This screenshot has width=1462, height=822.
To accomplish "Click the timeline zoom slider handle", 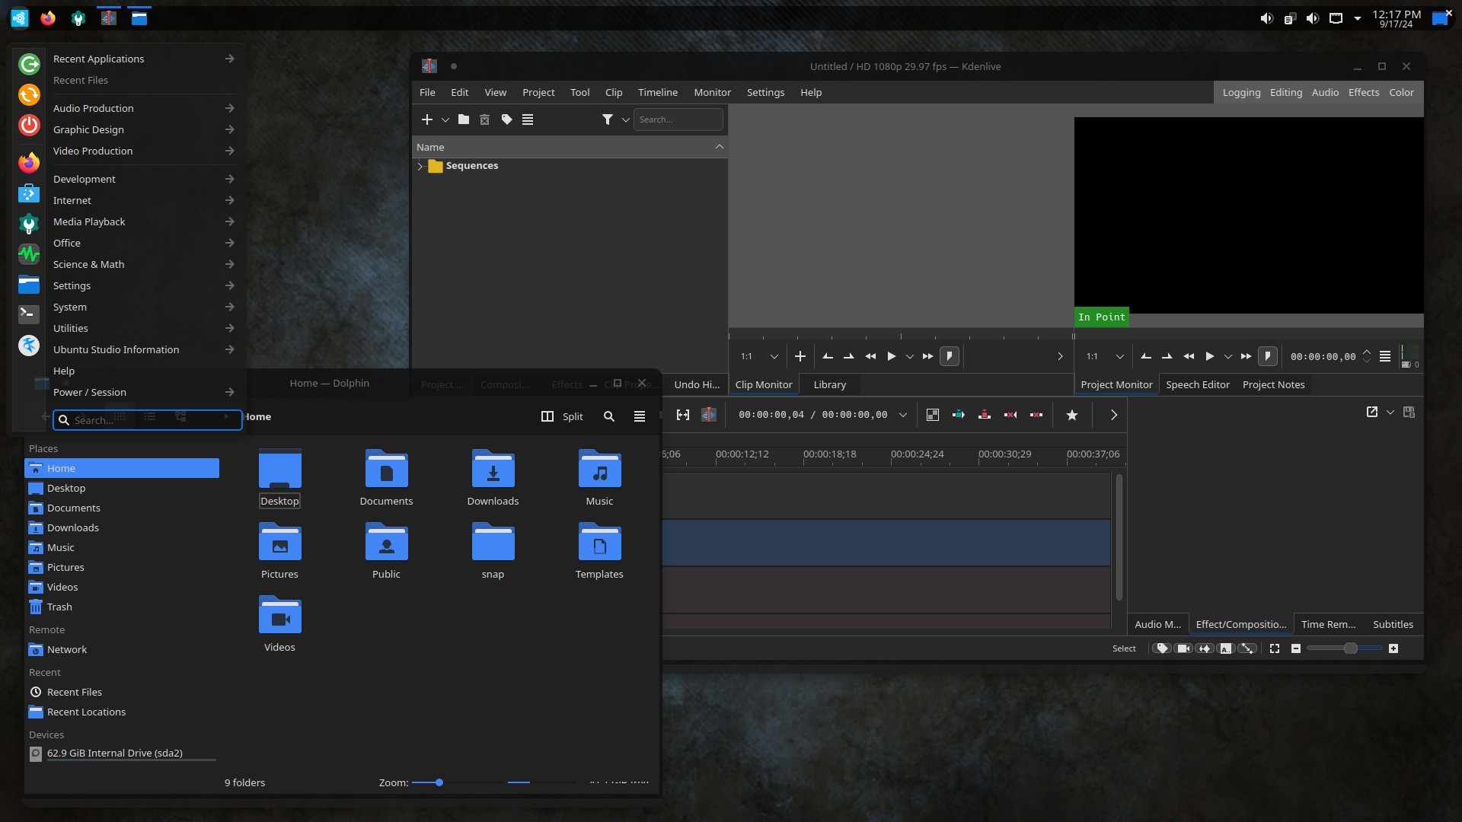I will coord(1350,648).
